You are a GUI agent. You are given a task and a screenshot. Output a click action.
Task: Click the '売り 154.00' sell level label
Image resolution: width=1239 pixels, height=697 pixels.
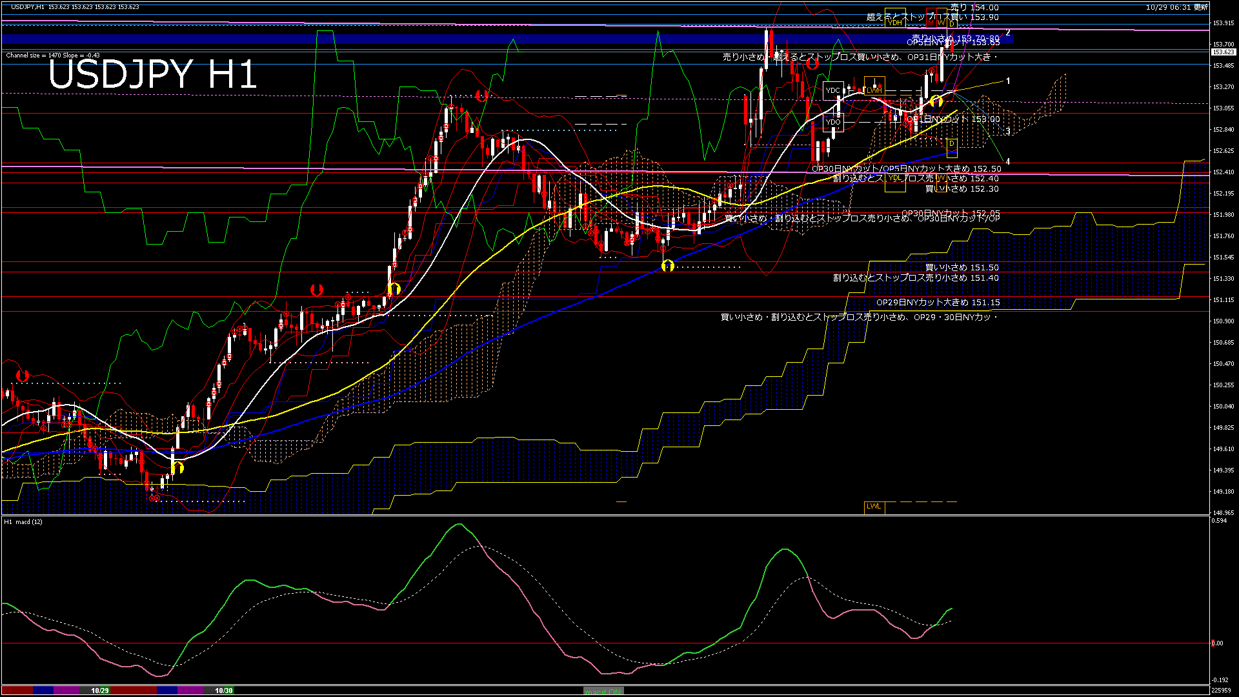[974, 8]
